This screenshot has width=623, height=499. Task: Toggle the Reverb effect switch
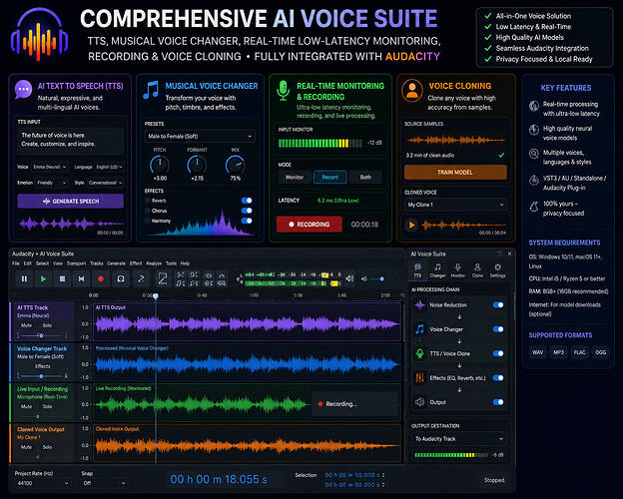click(247, 201)
